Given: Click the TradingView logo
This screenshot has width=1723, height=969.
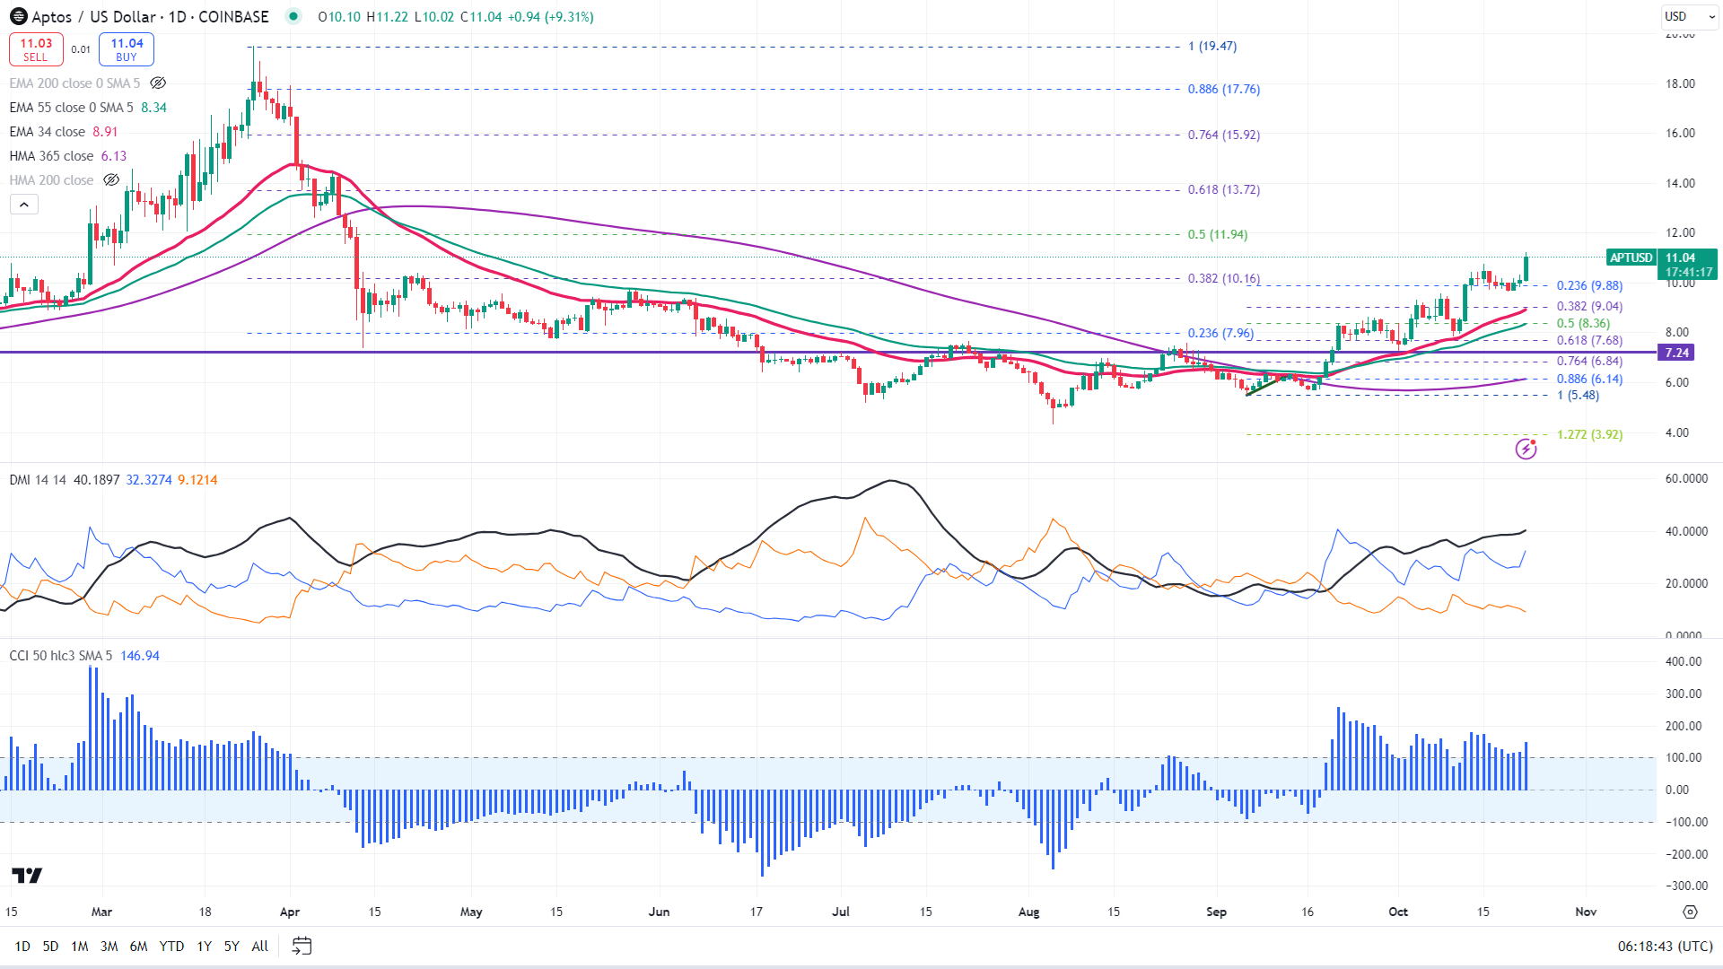Looking at the screenshot, I should [27, 875].
